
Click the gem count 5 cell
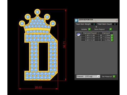click(101, 40)
